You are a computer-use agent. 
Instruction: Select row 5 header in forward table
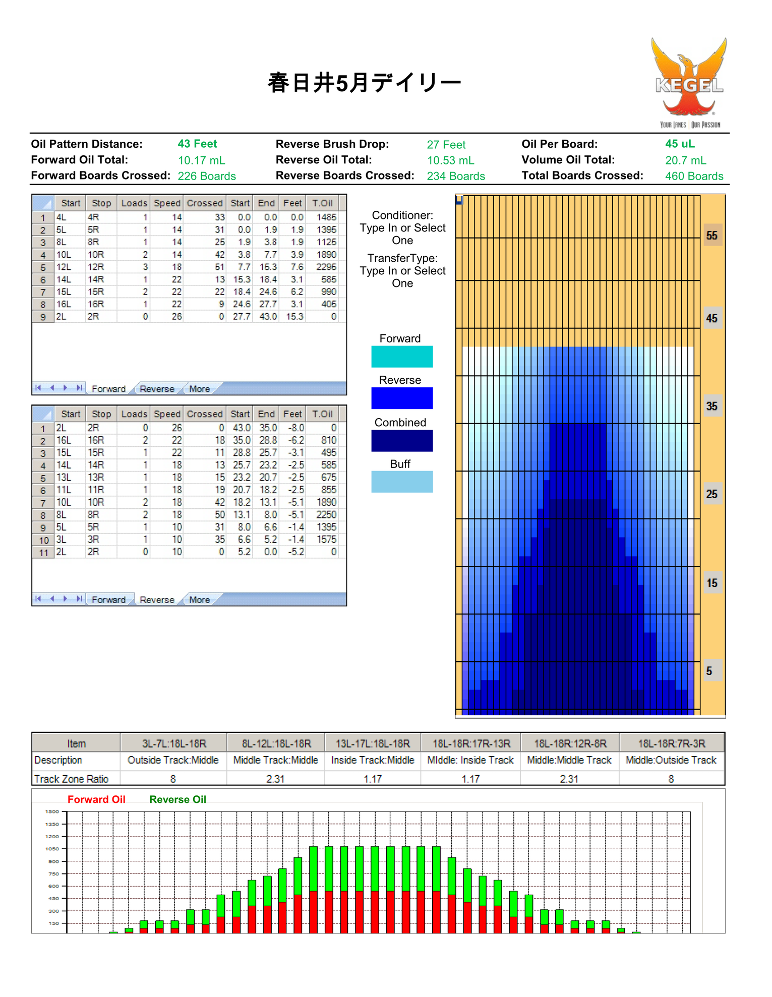pyautogui.click(x=43, y=267)
